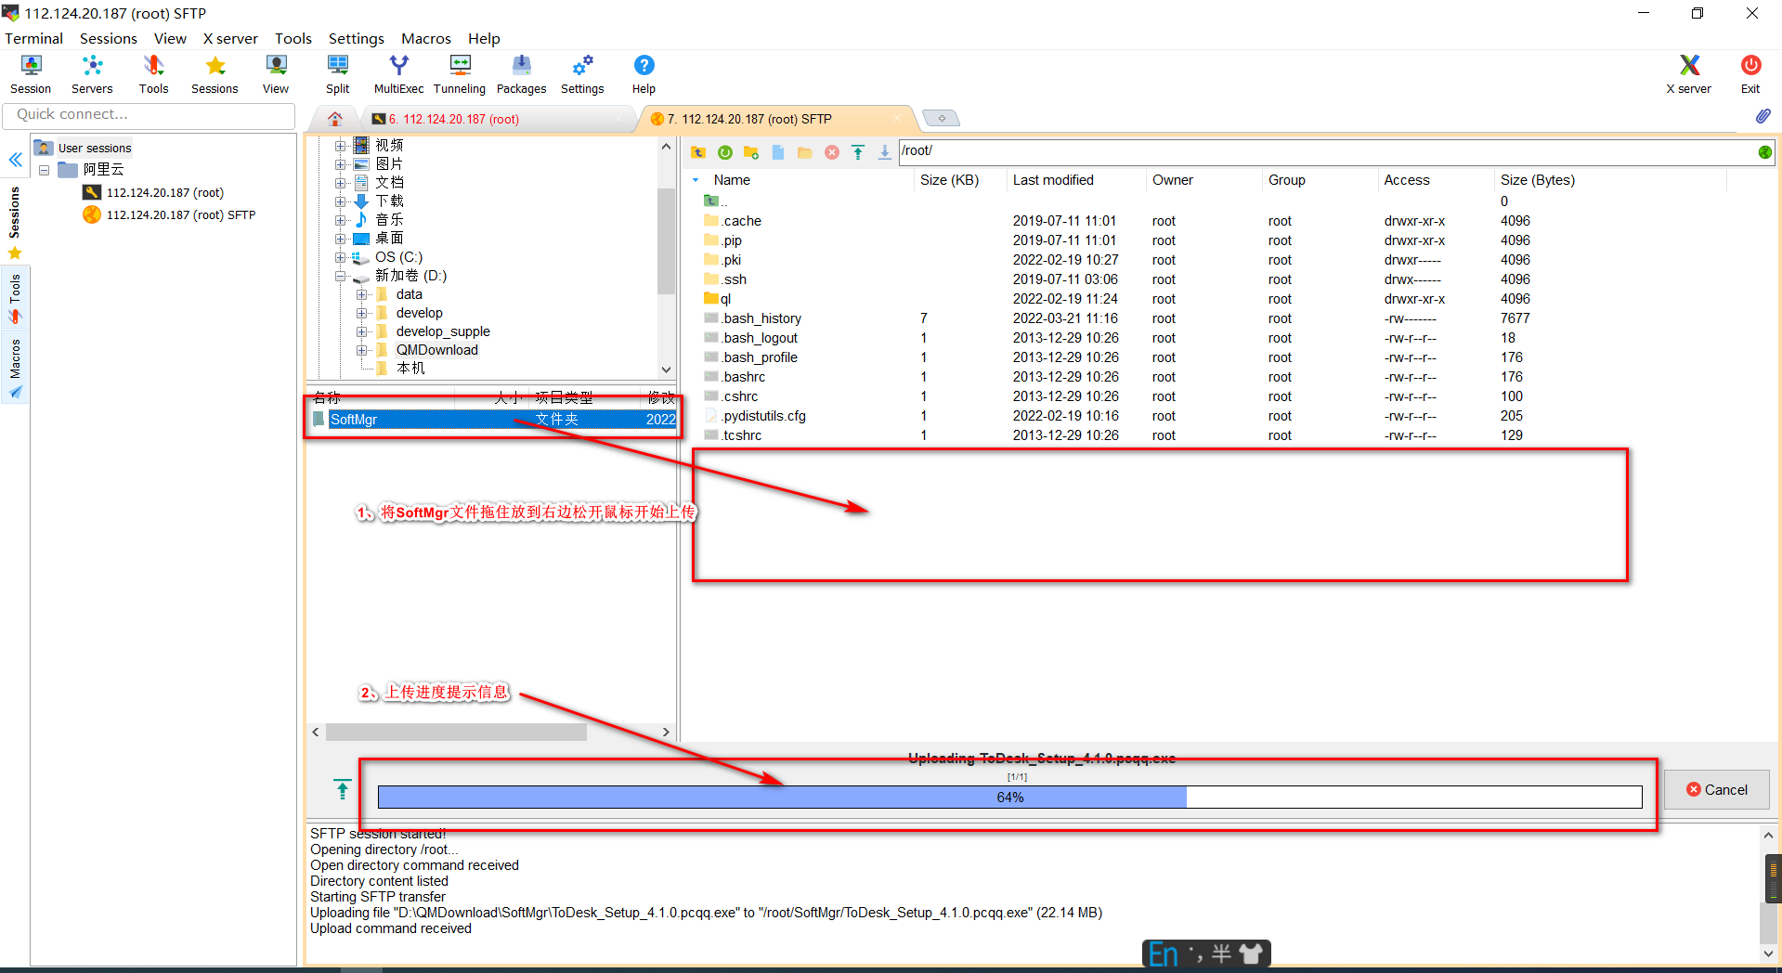Click the download files icon
The width and height of the screenshot is (1782, 973).
click(x=883, y=151)
